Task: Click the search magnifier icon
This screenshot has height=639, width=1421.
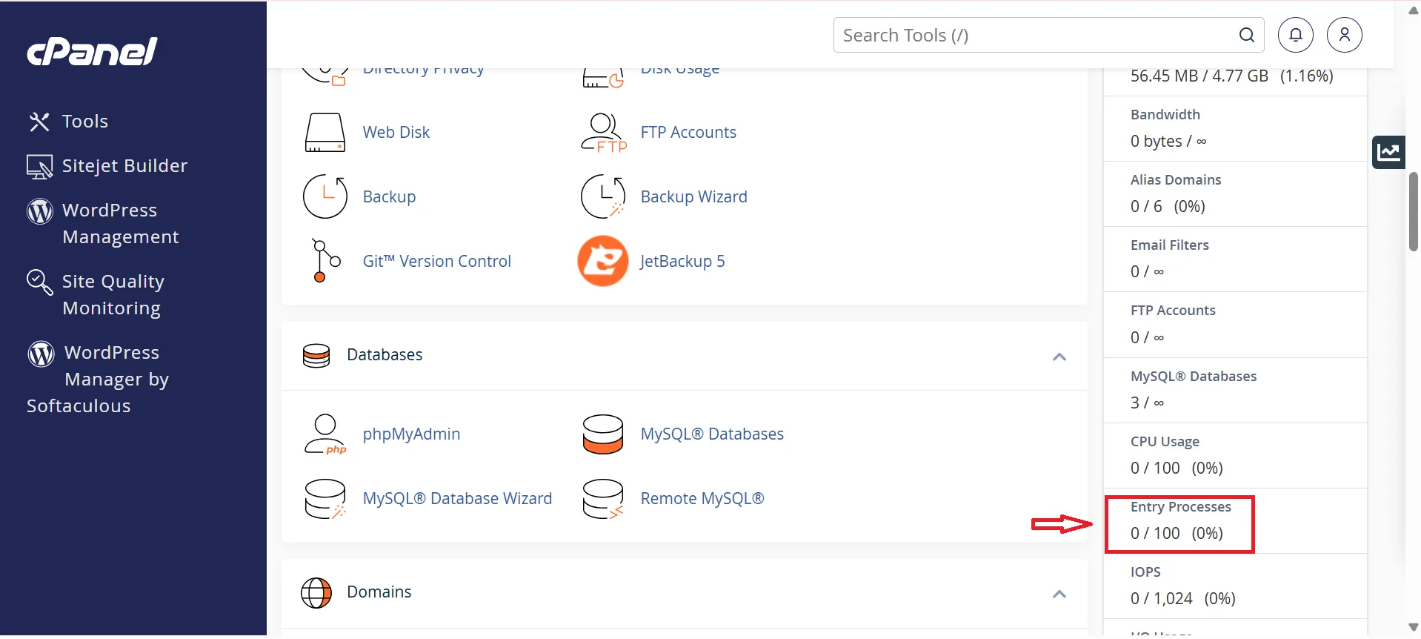Action: tap(1246, 35)
